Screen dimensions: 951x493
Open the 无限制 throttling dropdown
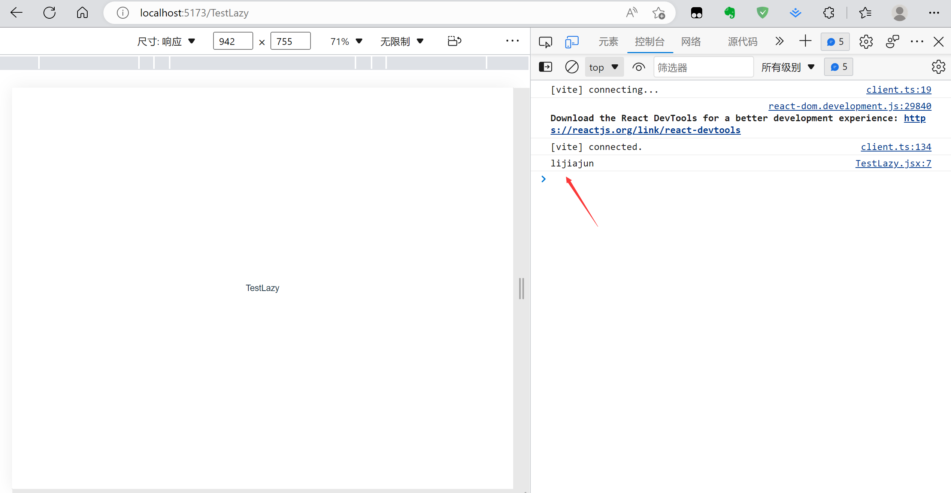(402, 41)
